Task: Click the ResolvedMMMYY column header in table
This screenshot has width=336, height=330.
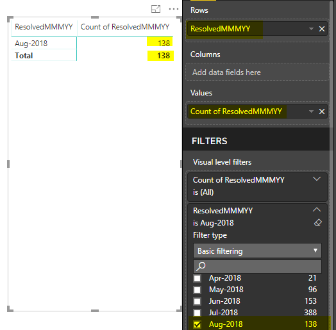Action: [44, 27]
